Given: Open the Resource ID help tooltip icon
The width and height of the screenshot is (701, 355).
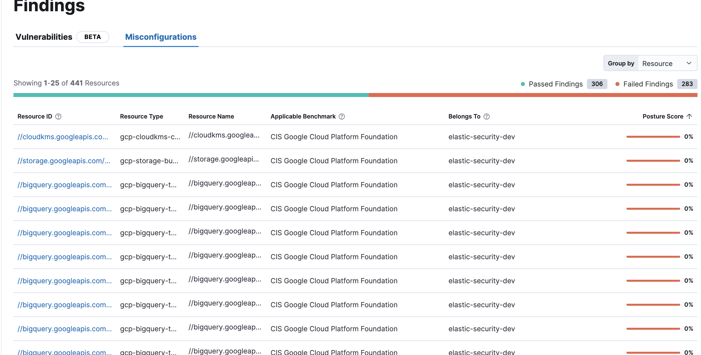Looking at the screenshot, I should click(x=58, y=116).
